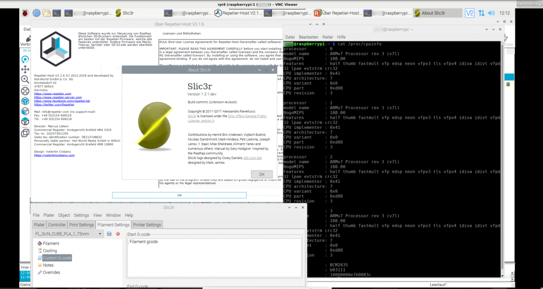Viewport: 543px width, 289px height.
Task: Click the EULA license text area
Action: coord(221,114)
